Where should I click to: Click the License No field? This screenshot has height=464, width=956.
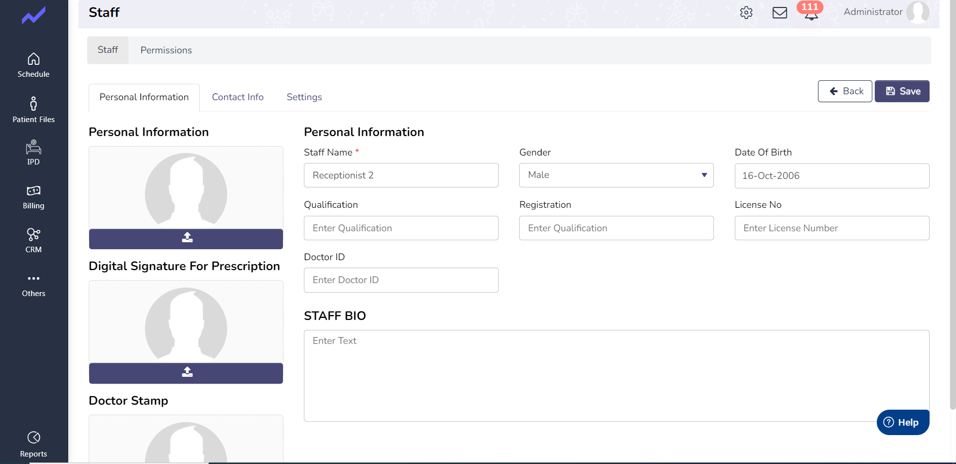pyautogui.click(x=832, y=228)
